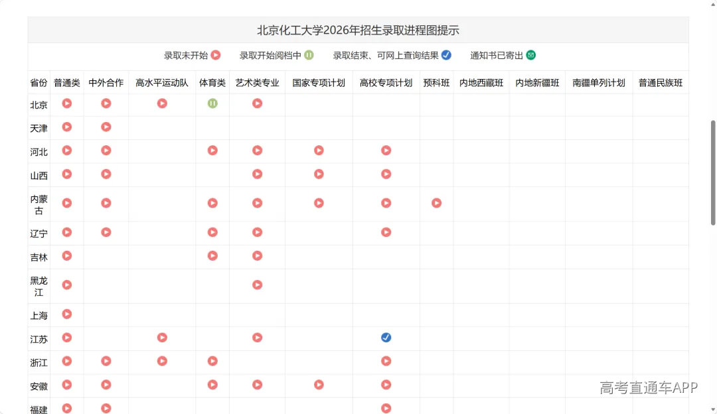Click Hebei 高校专项计划 status icon
This screenshot has width=717, height=414.
386,151
